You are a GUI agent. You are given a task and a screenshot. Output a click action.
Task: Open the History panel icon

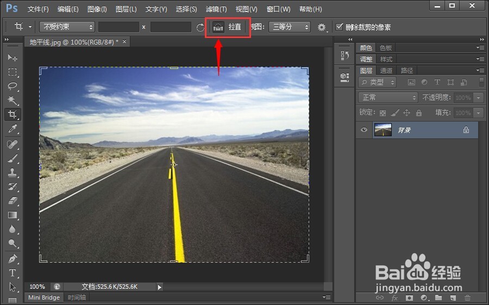(344, 56)
